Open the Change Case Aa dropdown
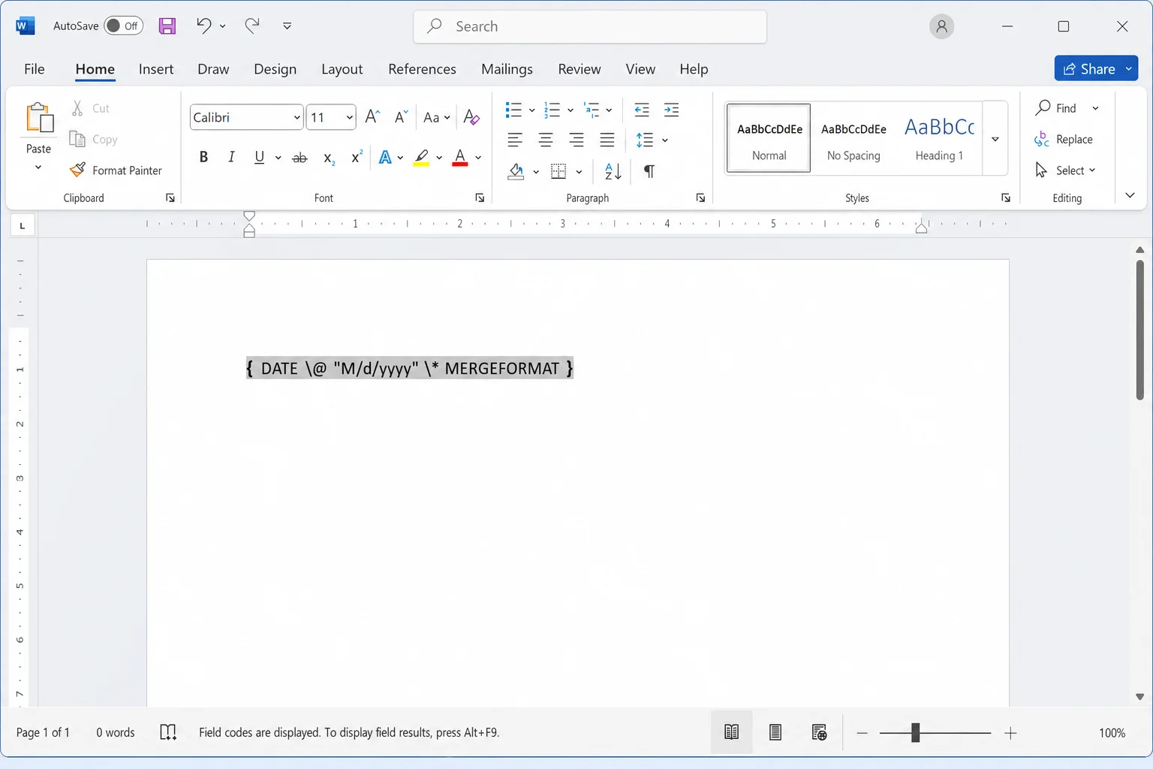 point(437,117)
